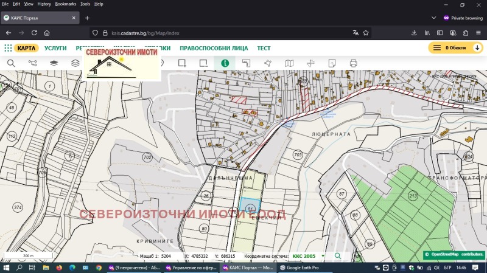Open the apps grid menu icon
Viewport: 487px width, 273px height.
(x=8, y=48)
